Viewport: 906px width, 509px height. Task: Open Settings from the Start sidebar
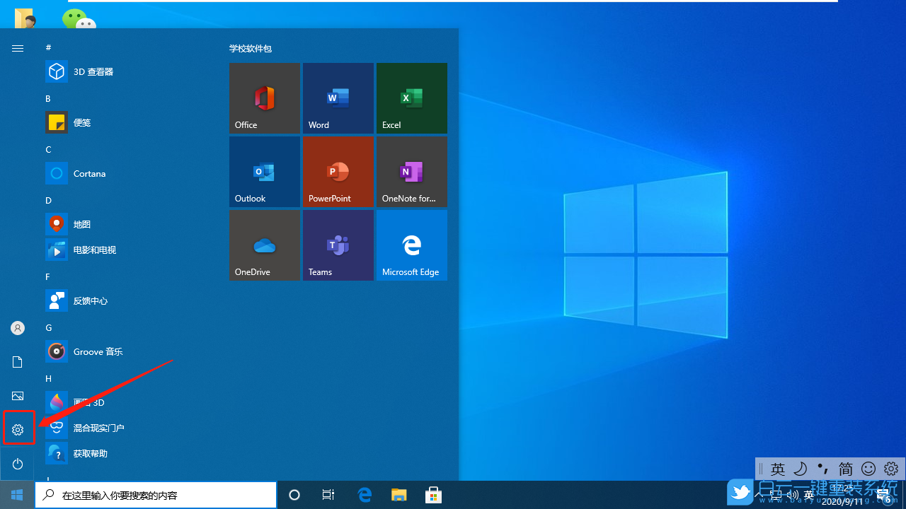[18, 428]
